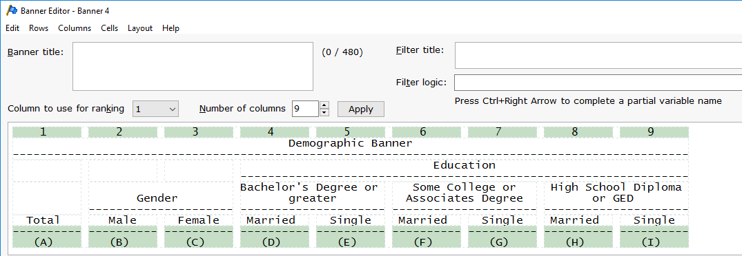Viewport: 742px width, 256px height.
Task: Open the Columns menu
Action: [75, 28]
